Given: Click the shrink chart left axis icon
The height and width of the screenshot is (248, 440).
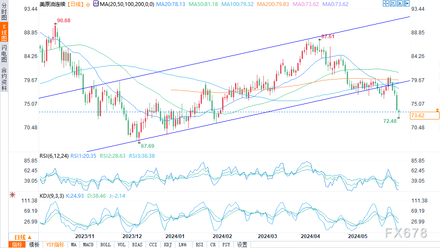Looking at the screenshot, I should click(393, 3).
